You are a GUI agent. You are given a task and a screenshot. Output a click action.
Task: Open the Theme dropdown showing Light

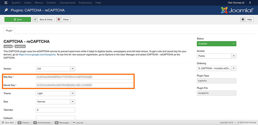point(55,93)
